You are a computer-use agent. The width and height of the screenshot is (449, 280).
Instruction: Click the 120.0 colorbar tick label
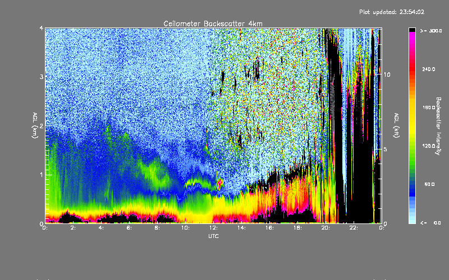click(x=429, y=146)
